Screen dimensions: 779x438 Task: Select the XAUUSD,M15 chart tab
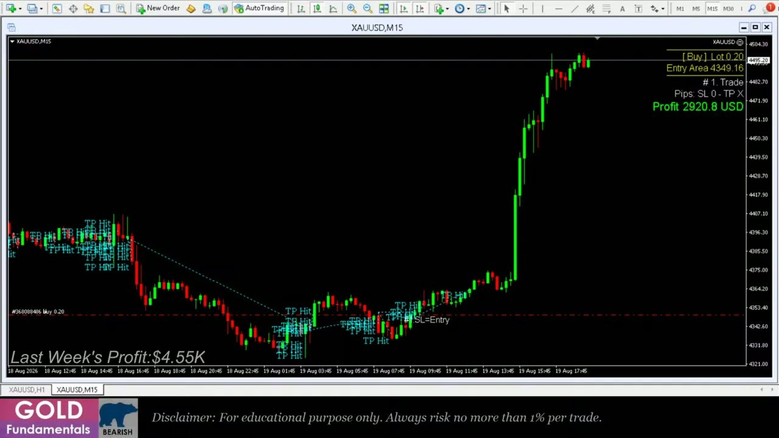point(77,389)
